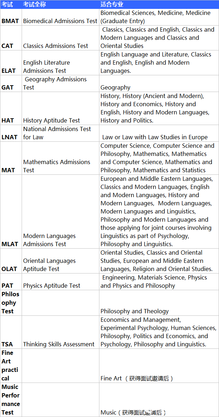Click the BMAT exam cell
The width and height of the screenshot is (219, 417).
(x=11, y=17)
